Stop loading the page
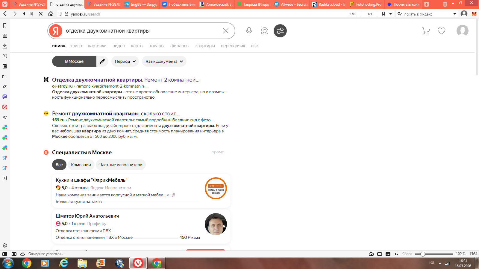 point(41,14)
